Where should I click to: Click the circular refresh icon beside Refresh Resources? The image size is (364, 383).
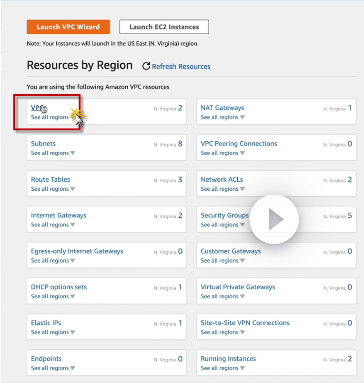coord(146,66)
